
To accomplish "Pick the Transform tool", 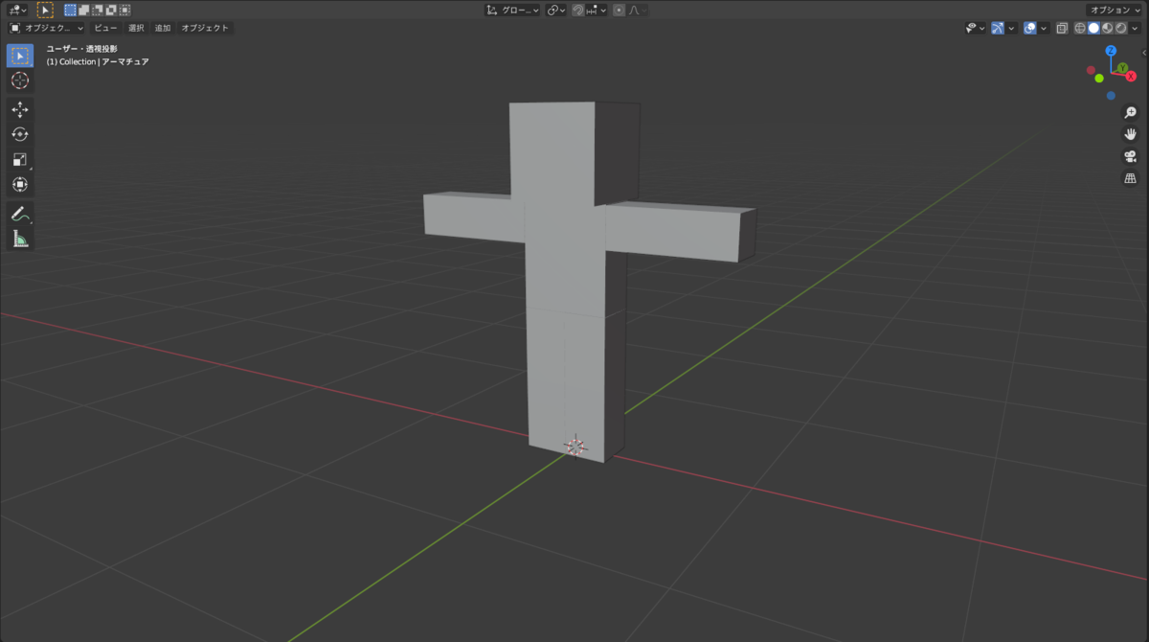I will tap(20, 184).
